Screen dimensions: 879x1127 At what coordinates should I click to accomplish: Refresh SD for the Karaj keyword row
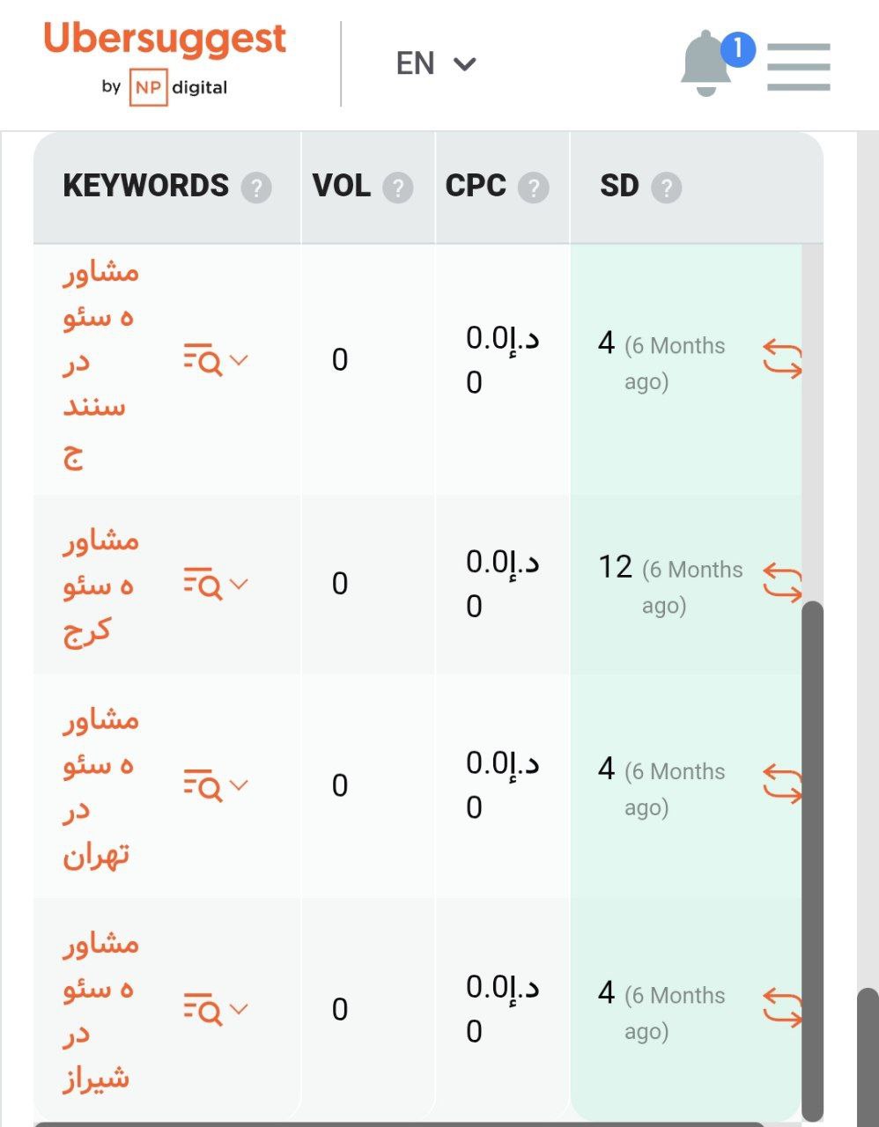pos(782,583)
